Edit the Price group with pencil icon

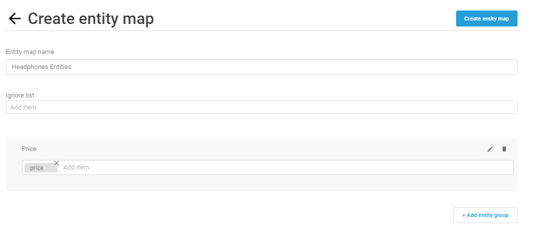[x=491, y=149]
